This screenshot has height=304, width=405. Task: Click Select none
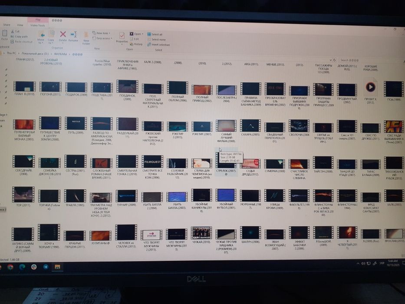pyautogui.click(x=156, y=40)
